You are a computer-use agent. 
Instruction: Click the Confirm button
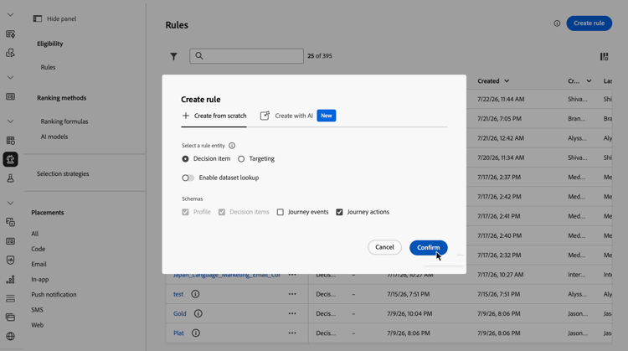point(428,248)
